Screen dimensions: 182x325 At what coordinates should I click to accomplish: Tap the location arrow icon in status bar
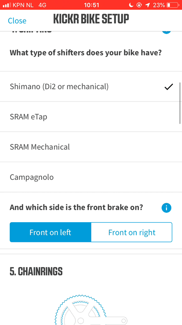(147, 5)
